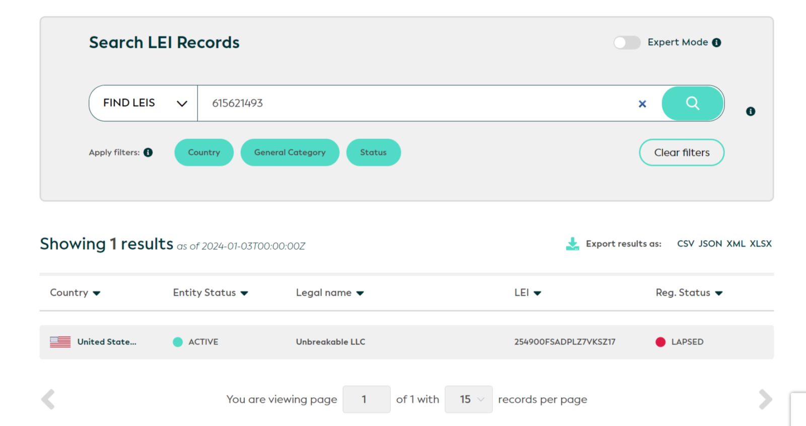Click the teal magnifier search button

[x=693, y=103]
